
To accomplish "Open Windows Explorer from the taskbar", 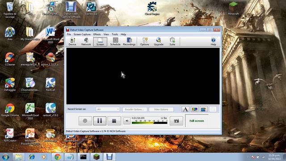I will [18, 157].
